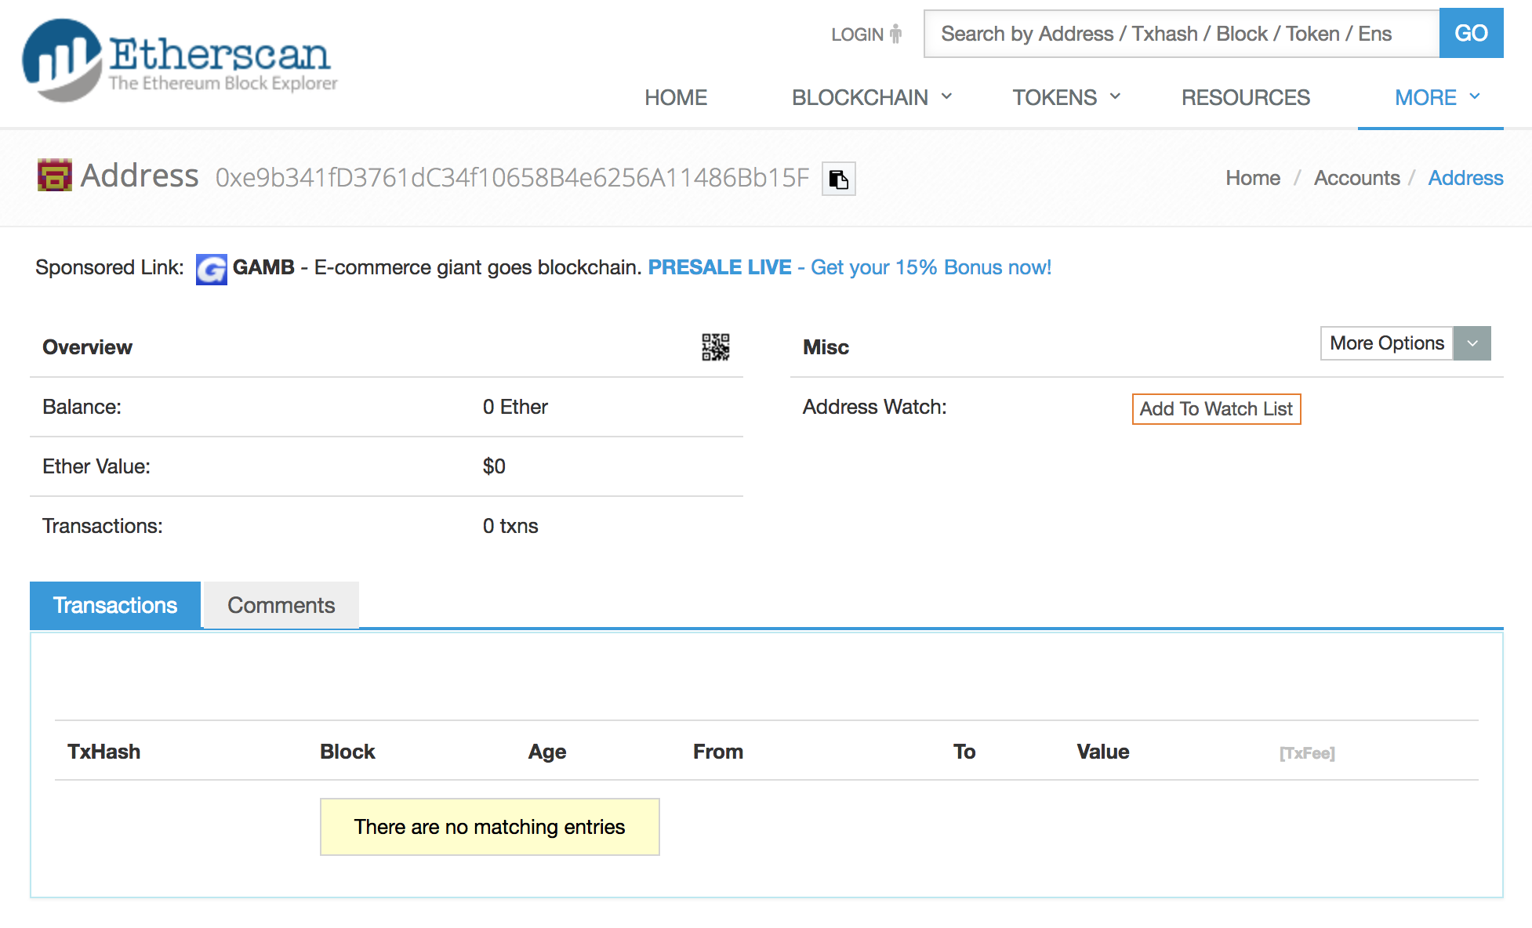Switch to the Comments tab
This screenshot has width=1532, height=928.
[281, 605]
